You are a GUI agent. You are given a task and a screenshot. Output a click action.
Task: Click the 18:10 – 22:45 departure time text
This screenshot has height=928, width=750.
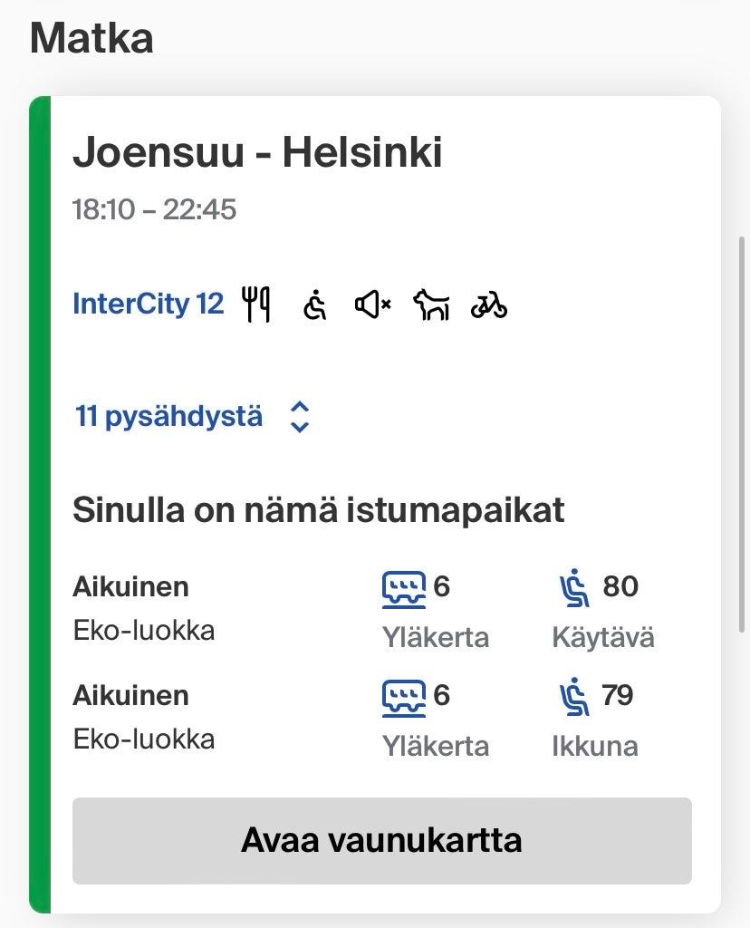click(x=154, y=210)
